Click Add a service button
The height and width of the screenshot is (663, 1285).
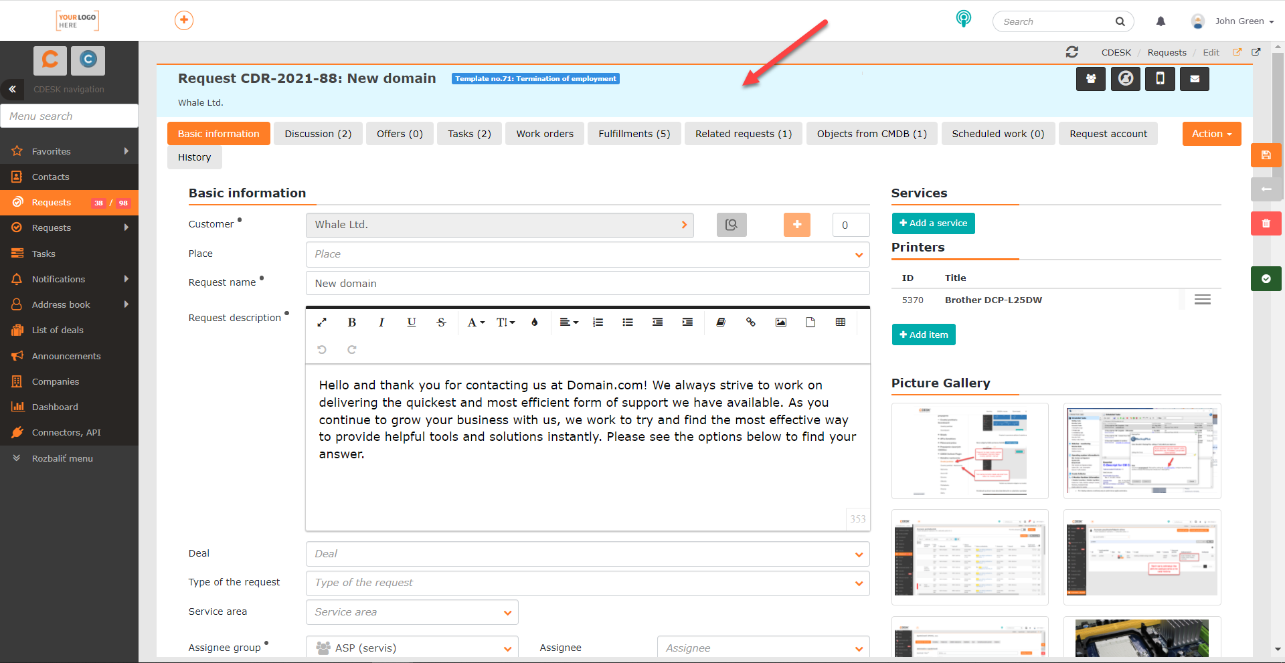[x=933, y=223]
